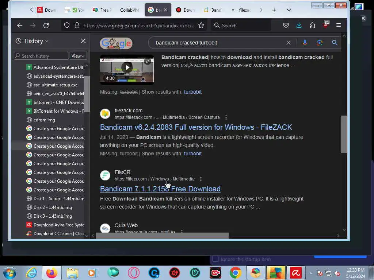374x280 pixels.
Task: Search by image using Google Lens icon
Action: point(319,43)
